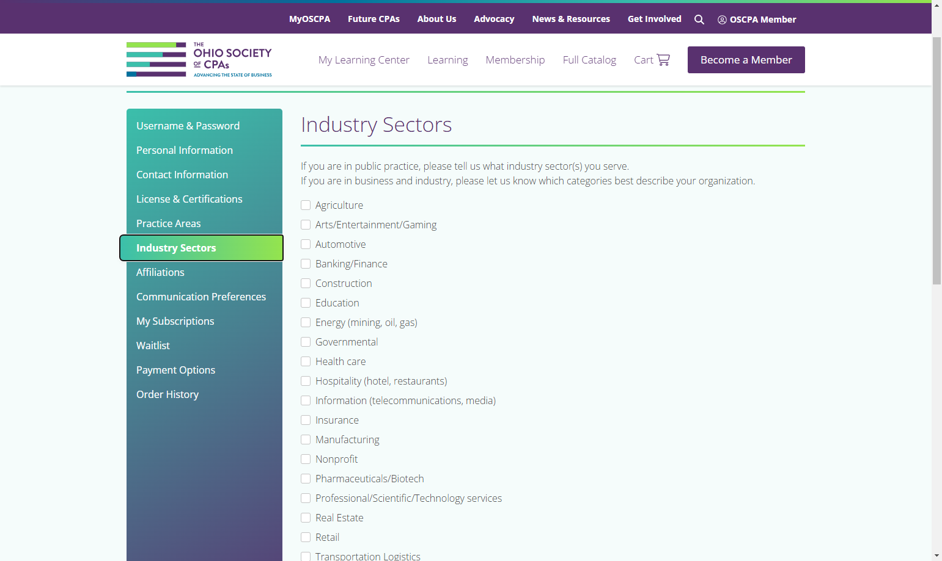Click the shopping cart icon

pyautogui.click(x=663, y=60)
